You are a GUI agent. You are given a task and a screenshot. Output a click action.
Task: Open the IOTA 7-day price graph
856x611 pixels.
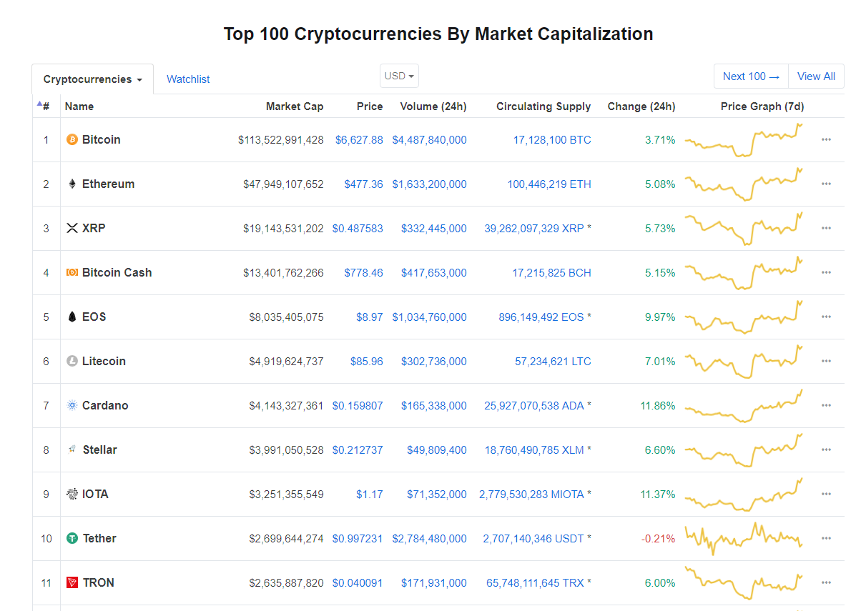tap(744, 495)
